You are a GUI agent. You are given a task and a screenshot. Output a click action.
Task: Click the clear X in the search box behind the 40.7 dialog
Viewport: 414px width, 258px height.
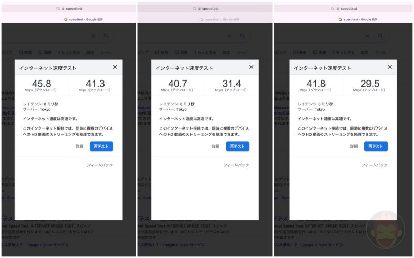[229, 36]
